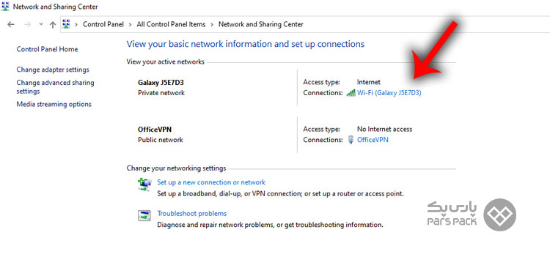Image resolution: width=550 pixels, height=265 pixels.
Task: Open the Wi-Fi (Galaxy J5E7D3) connection
Action: 389,93
